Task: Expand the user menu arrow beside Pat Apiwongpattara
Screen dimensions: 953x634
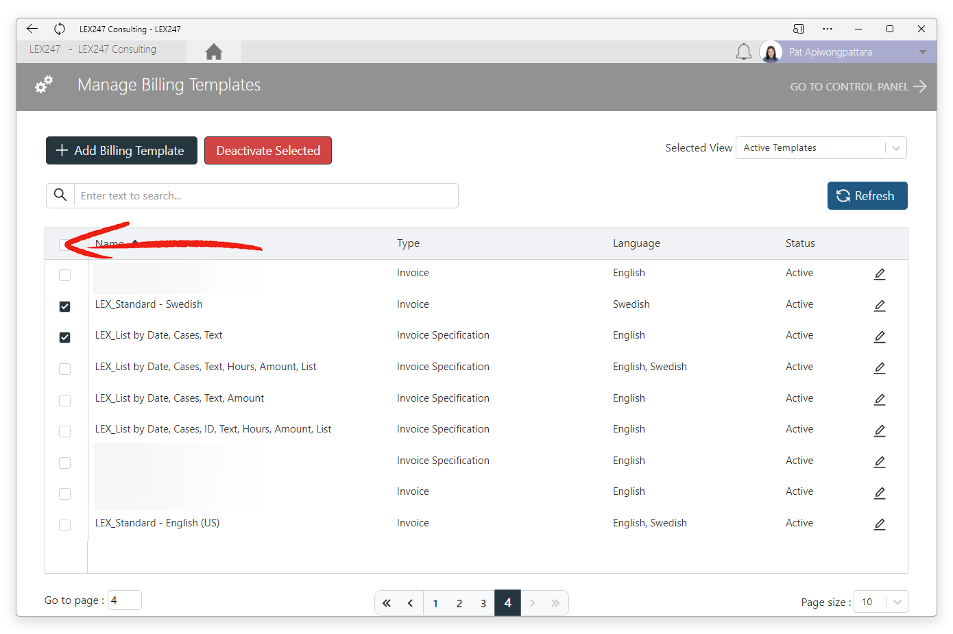Action: click(x=923, y=52)
